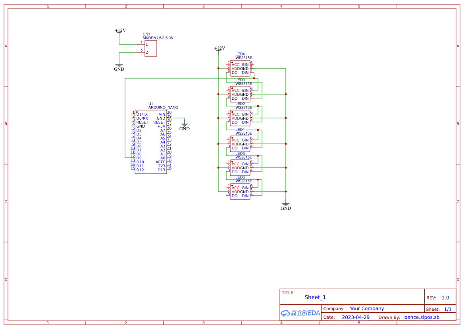Select the WS2815E symbol labeled LED4
Image resolution: width=464 pixels, height=329 pixels.
240,68
